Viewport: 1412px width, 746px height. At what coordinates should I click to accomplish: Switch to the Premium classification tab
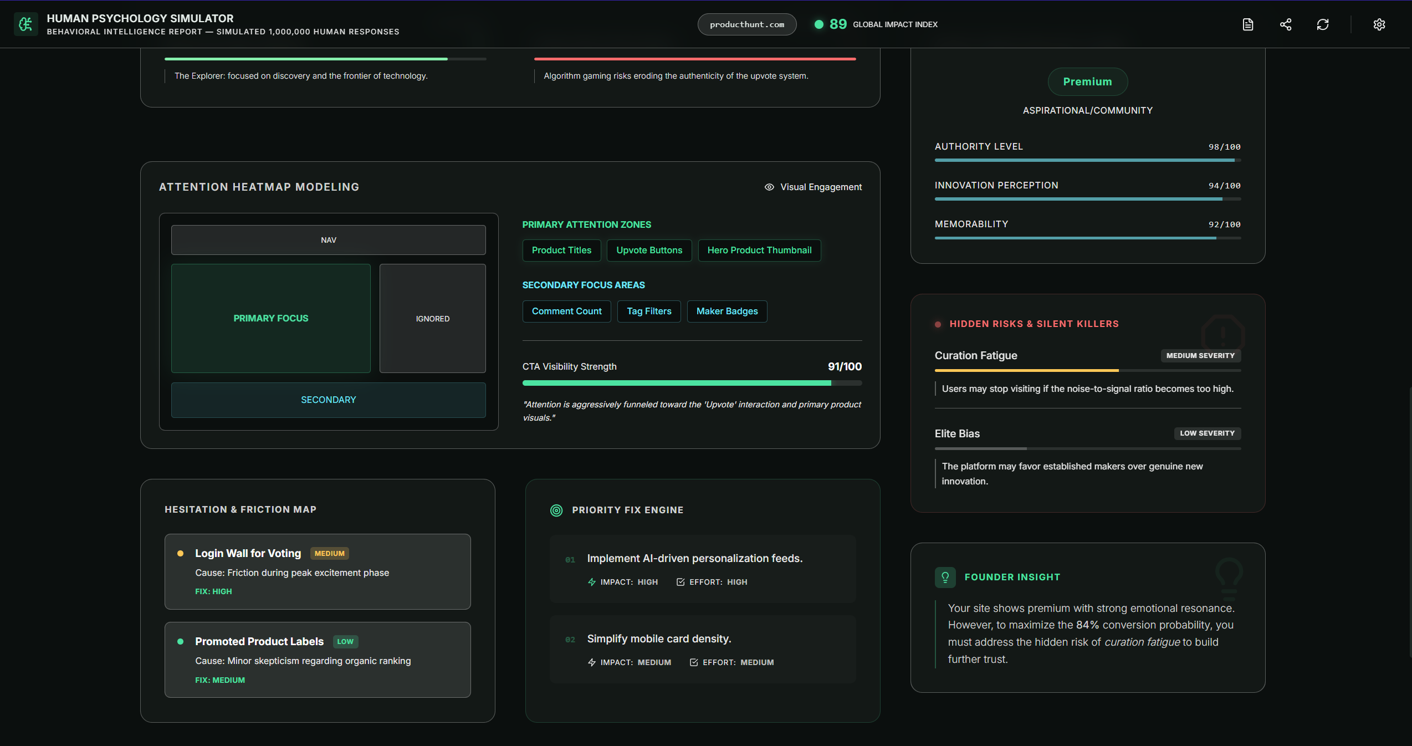1087,81
